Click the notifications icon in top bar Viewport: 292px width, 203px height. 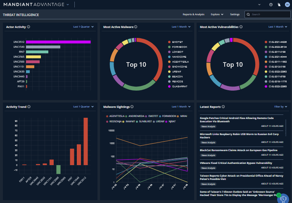pos(279,5)
